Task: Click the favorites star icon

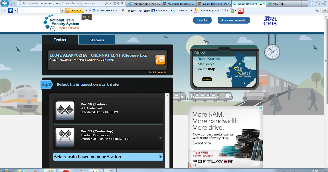Action: (318, 3)
